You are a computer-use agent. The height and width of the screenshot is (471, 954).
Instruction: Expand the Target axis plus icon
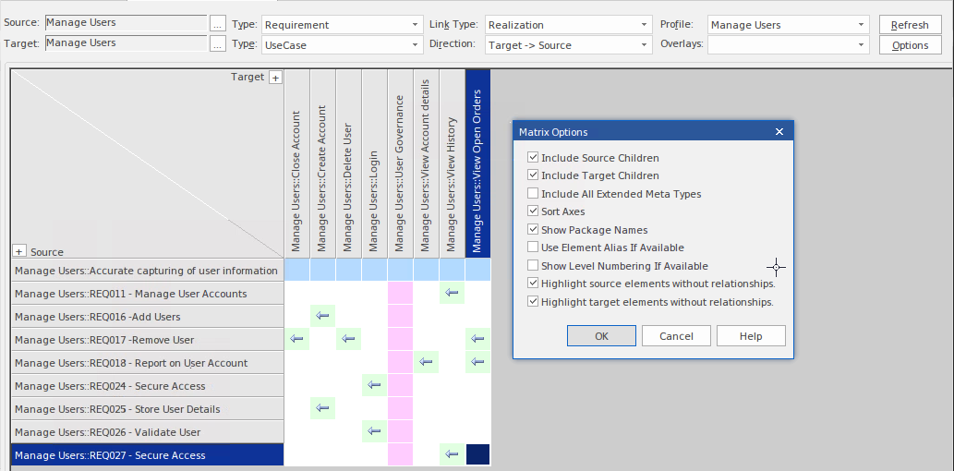275,78
